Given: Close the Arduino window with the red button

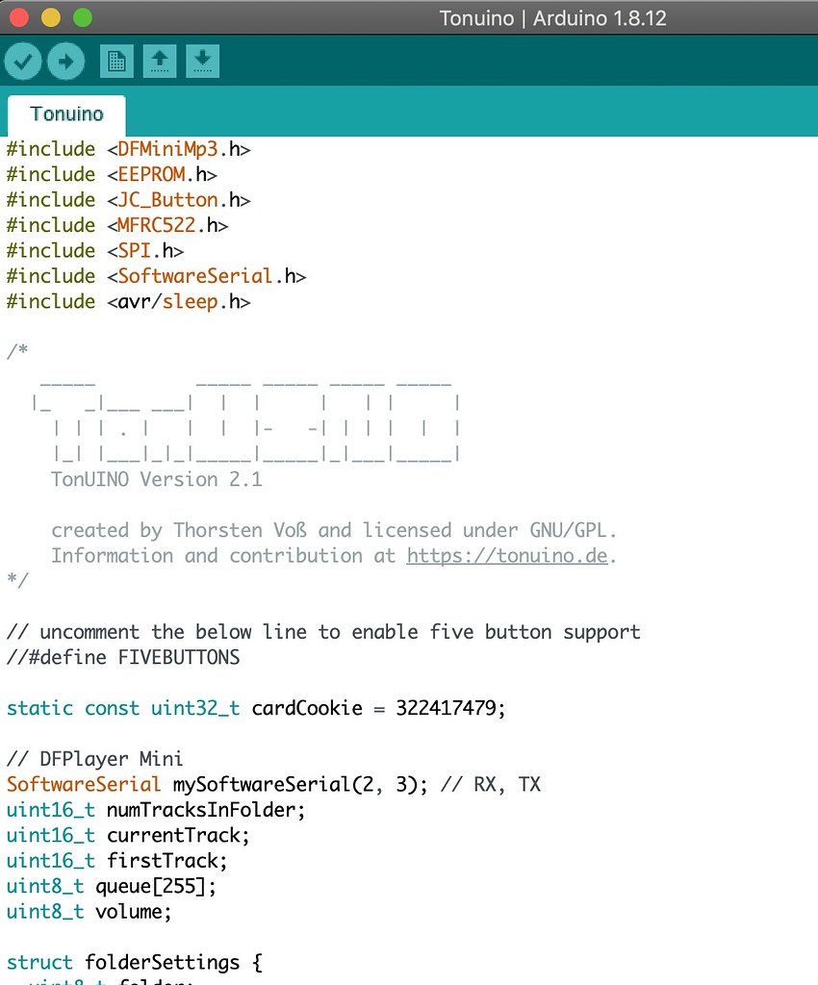Looking at the screenshot, I should point(18,17).
